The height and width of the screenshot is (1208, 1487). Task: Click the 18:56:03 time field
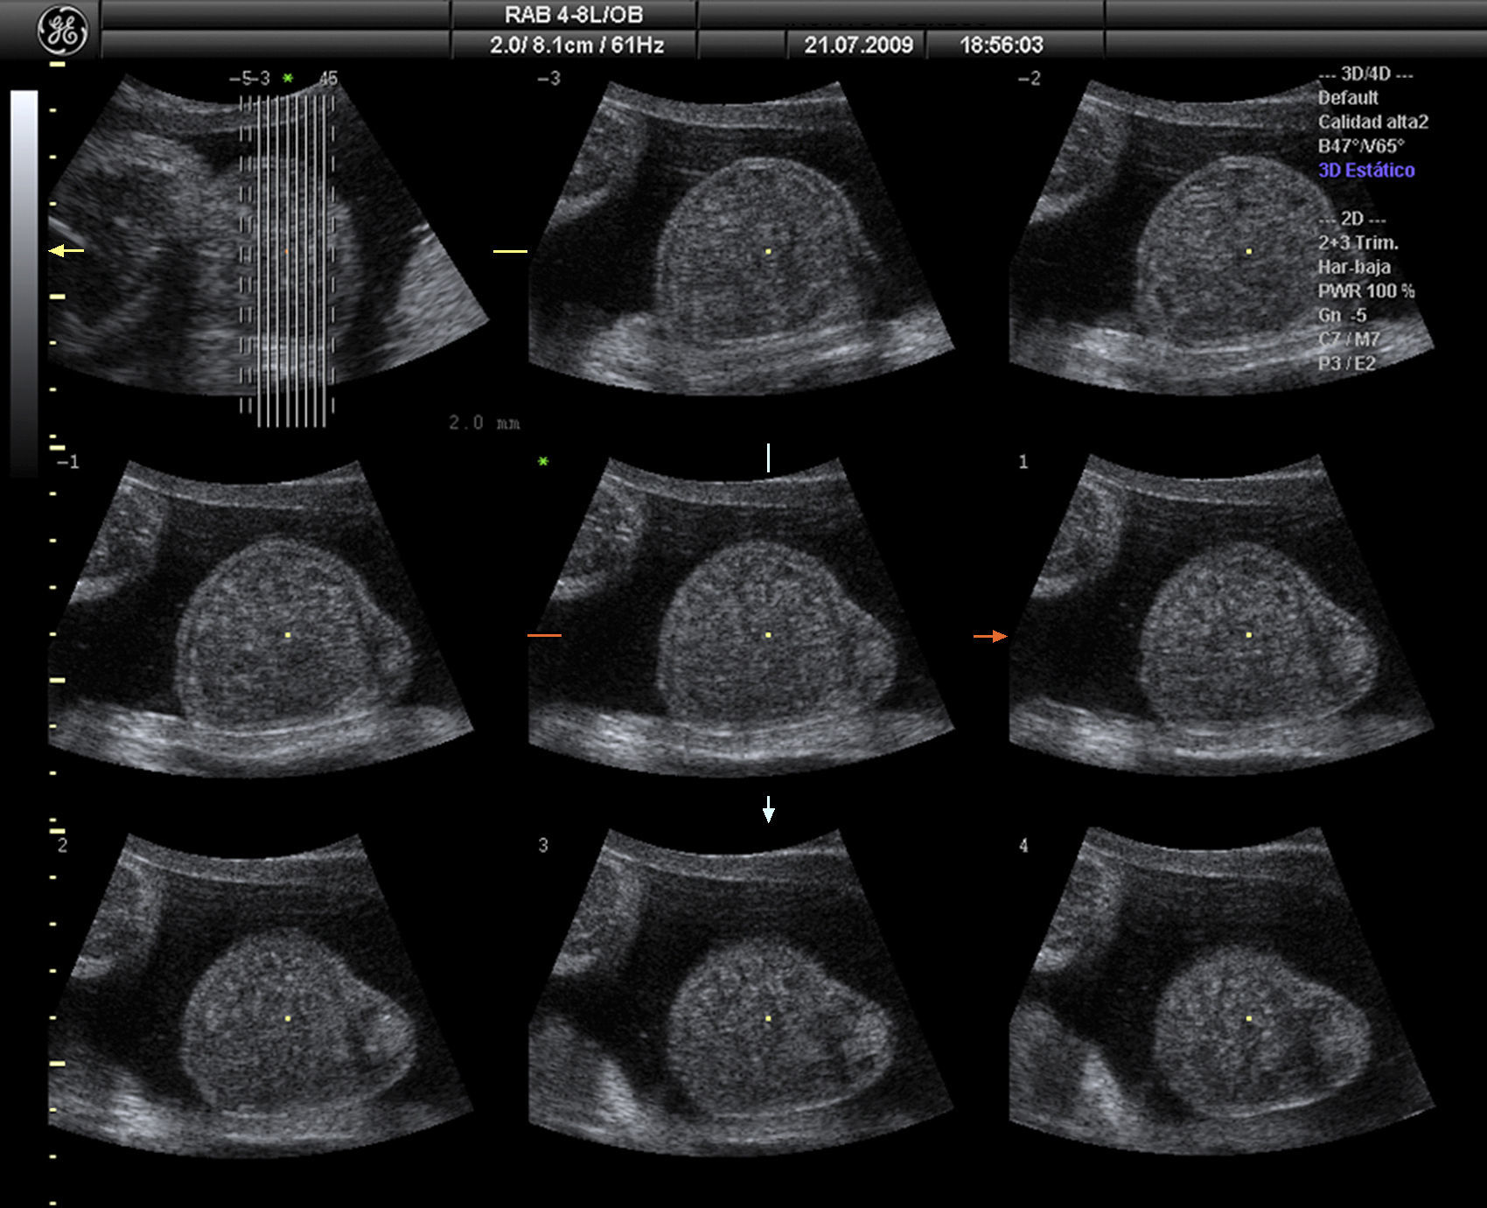[x=1001, y=45]
